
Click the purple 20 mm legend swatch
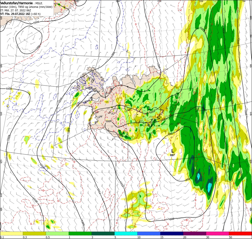(195, 233)
